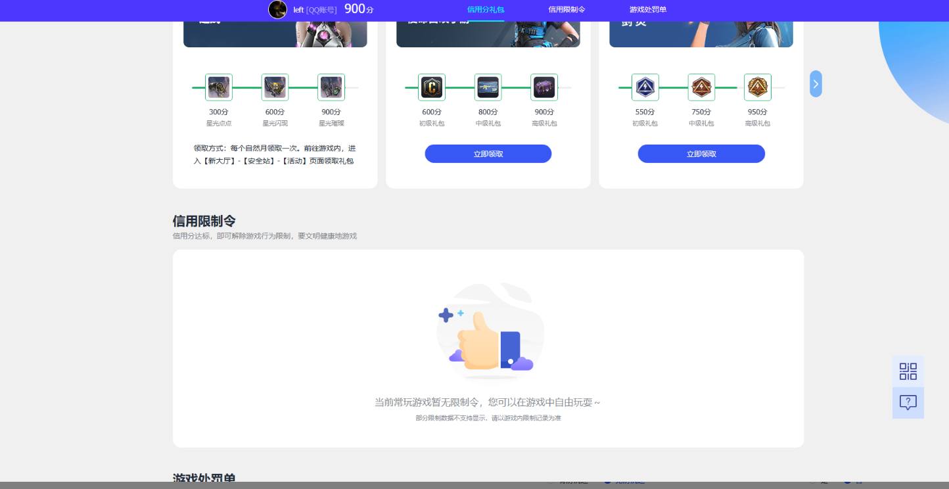Viewport: 949px width, 489px height.
Task: Switch to the 信用分礼包 tab
Action: point(486,10)
